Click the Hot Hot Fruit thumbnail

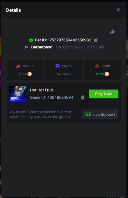(18, 94)
